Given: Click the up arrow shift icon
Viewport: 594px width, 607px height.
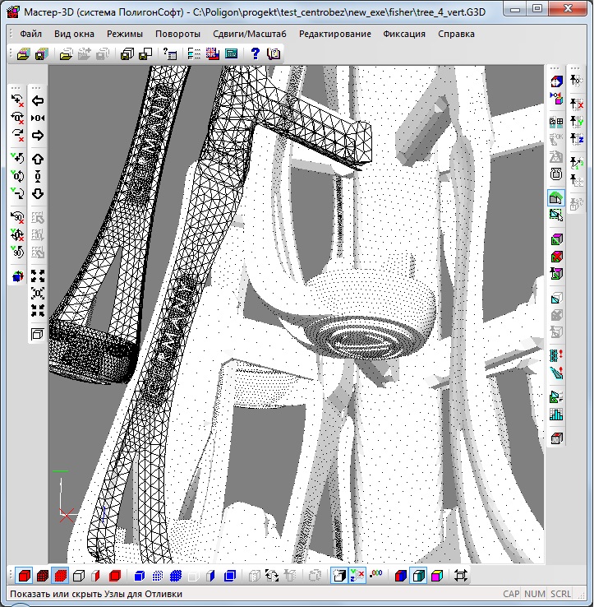Looking at the screenshot, I should tap(38, 159).
